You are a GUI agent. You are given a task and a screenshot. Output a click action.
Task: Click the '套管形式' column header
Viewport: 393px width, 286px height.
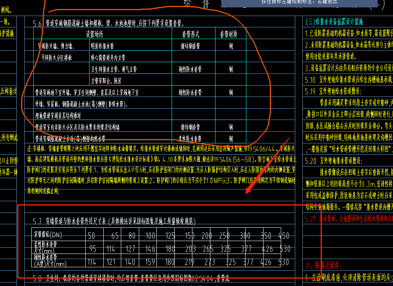tap(191, 34)
